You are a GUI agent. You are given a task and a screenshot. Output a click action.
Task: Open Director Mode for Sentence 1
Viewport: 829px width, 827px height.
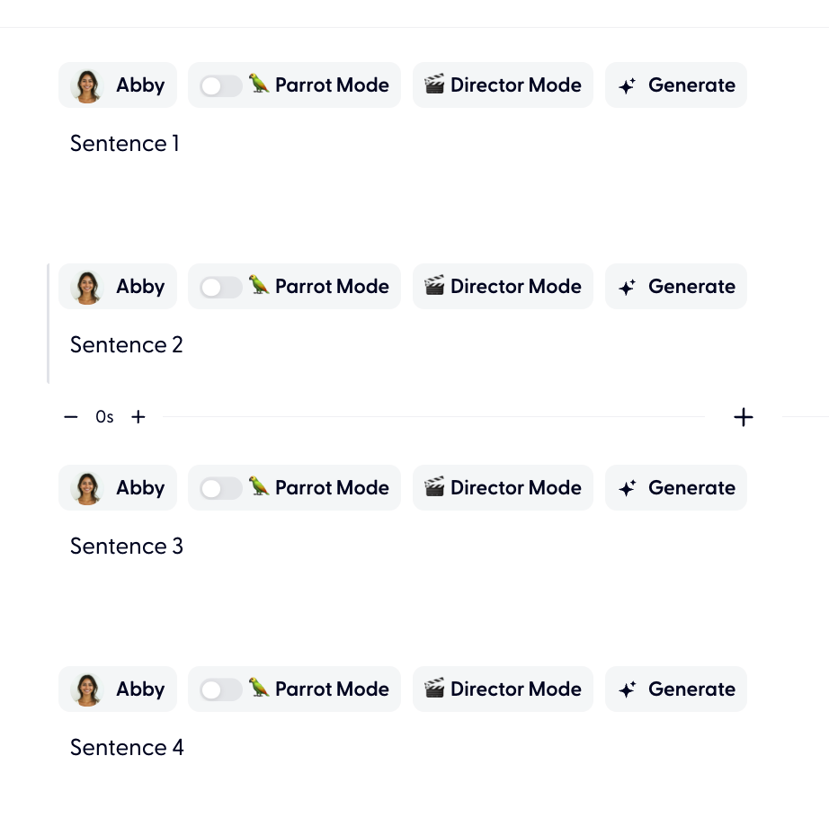(x=503, y=85)
